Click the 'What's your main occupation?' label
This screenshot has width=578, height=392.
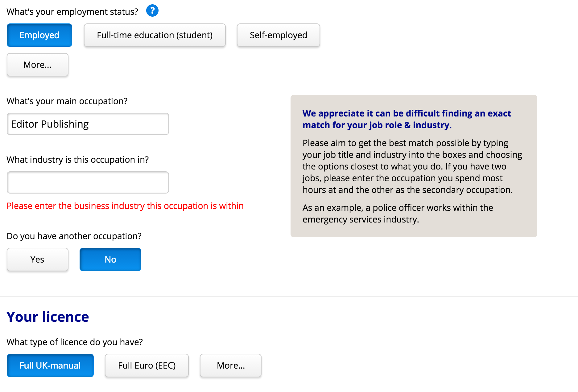click(x=67, y=101)
